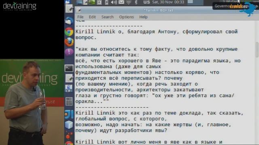Image resolution: width=259 pixels, height=145 pixels.
Task: Open the blue document app icon above calculator
Action: [69, 89]
